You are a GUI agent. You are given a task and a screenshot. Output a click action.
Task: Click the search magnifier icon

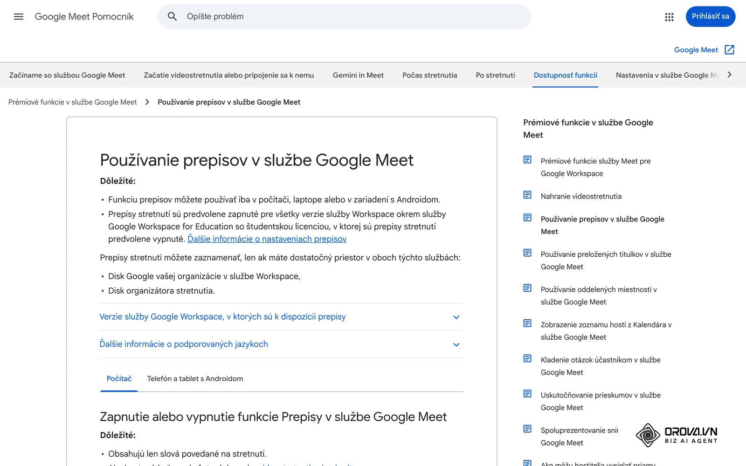172,17
